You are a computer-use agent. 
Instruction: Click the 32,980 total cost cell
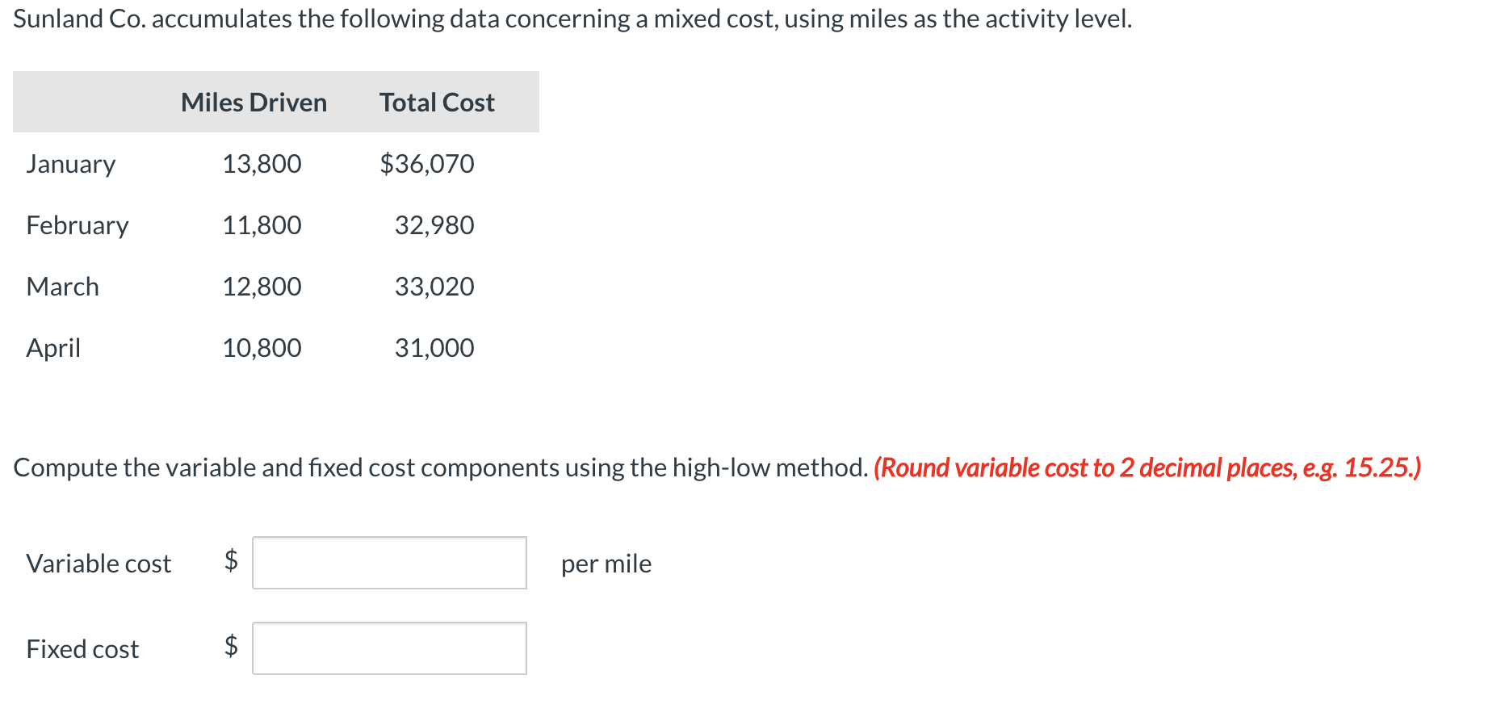pyautogui.click(x=434, y=225)
